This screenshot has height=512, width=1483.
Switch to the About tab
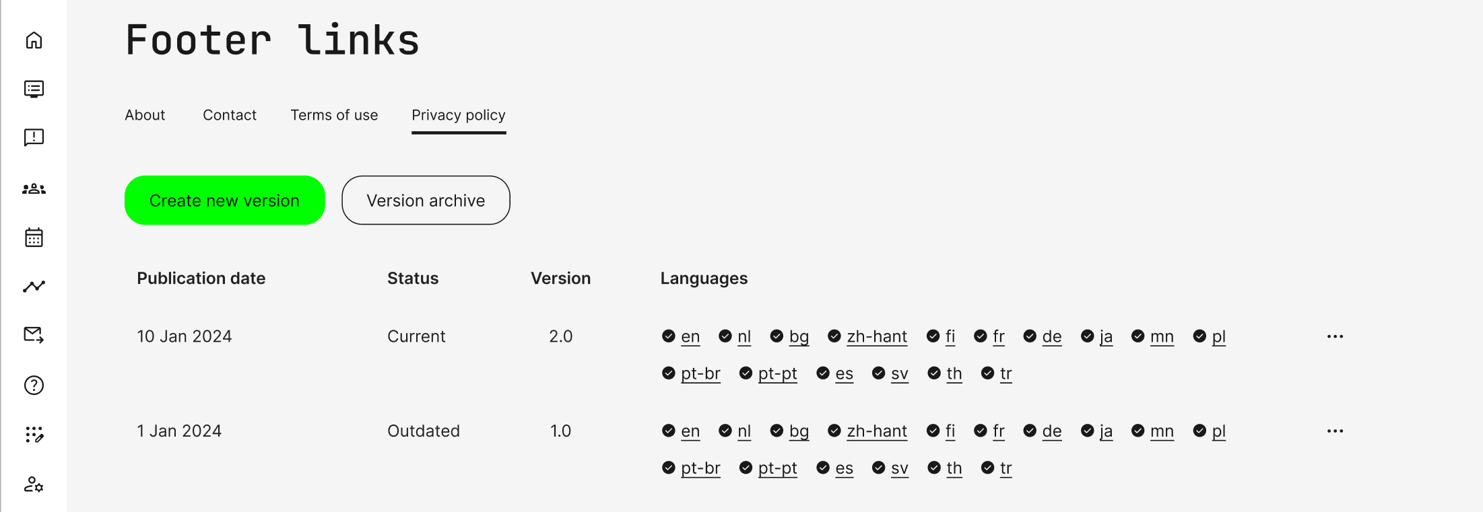145,115
